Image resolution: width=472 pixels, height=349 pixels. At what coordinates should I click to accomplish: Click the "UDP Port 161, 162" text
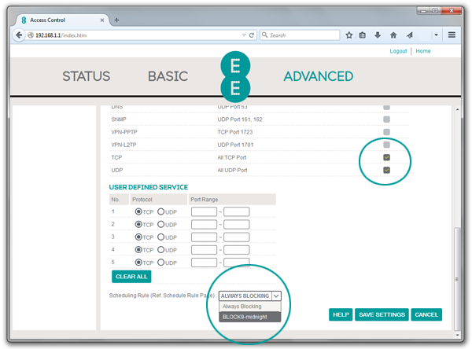(x=240, y=119)
